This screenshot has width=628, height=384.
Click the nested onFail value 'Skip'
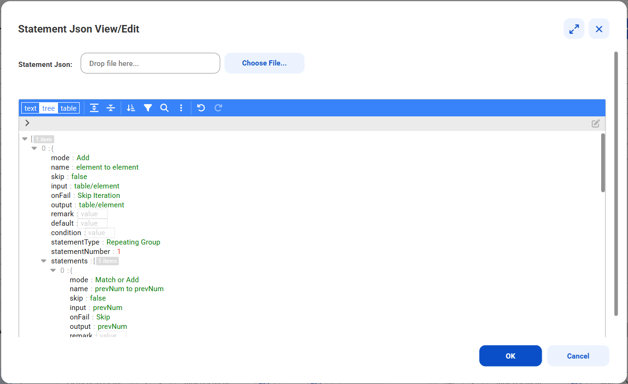103,317
